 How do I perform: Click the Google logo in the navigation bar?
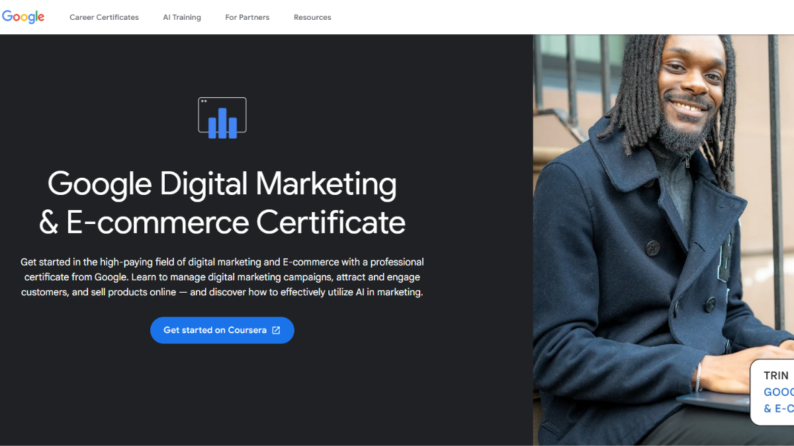tap(23, 17)
